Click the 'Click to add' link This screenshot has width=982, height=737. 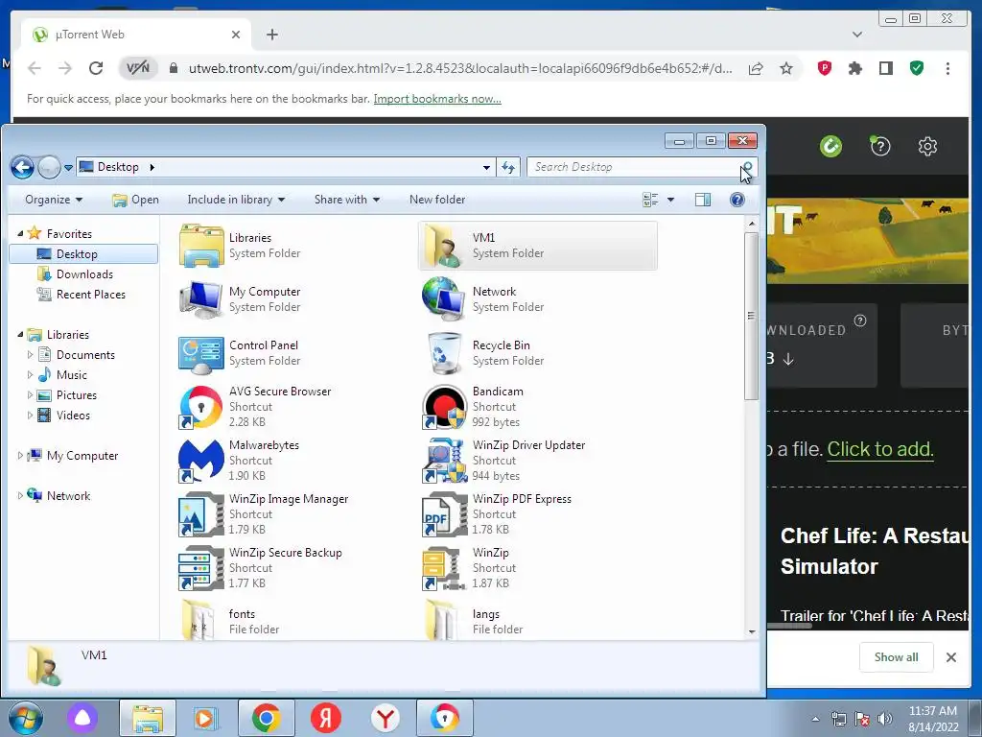(x=880, y=449)
